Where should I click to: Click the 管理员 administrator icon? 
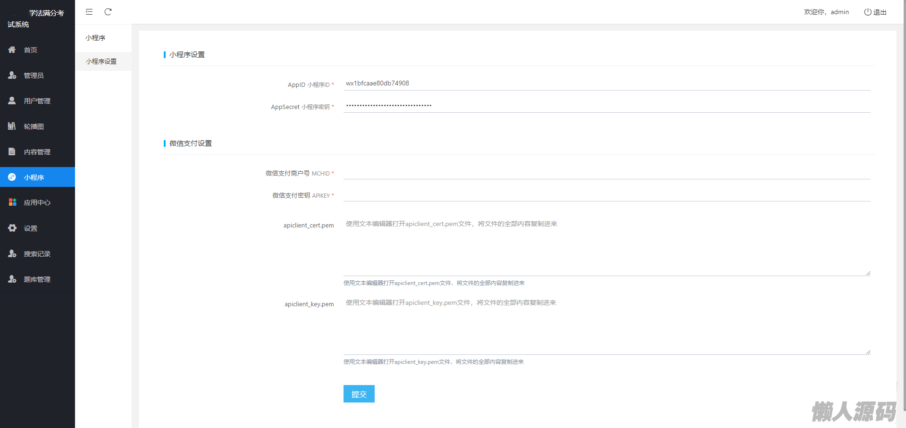click(12, 75)
